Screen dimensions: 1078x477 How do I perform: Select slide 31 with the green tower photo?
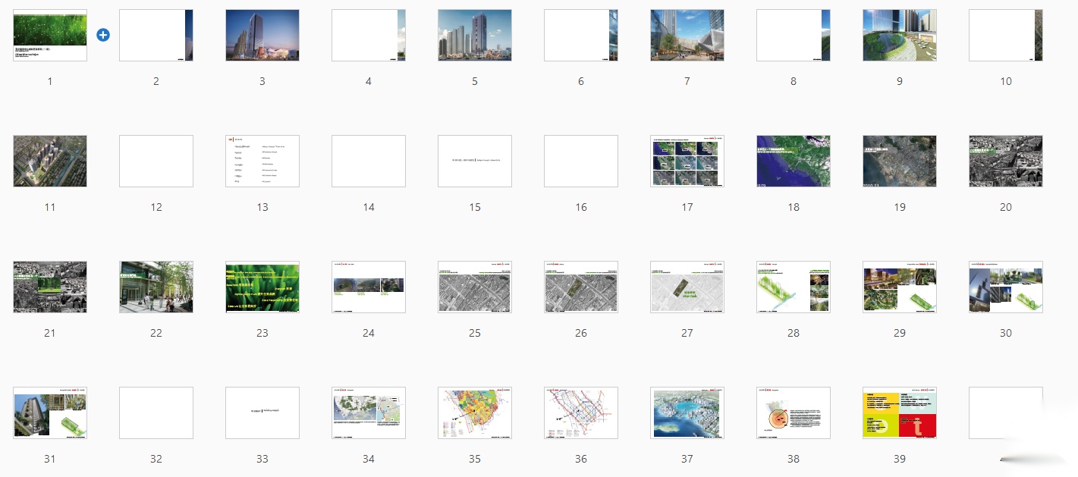coord(50,413)
